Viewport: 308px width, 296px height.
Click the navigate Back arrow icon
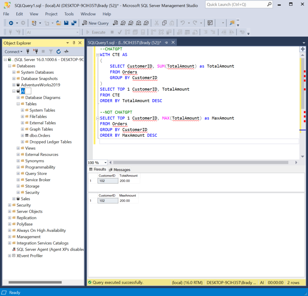point(11,23)
